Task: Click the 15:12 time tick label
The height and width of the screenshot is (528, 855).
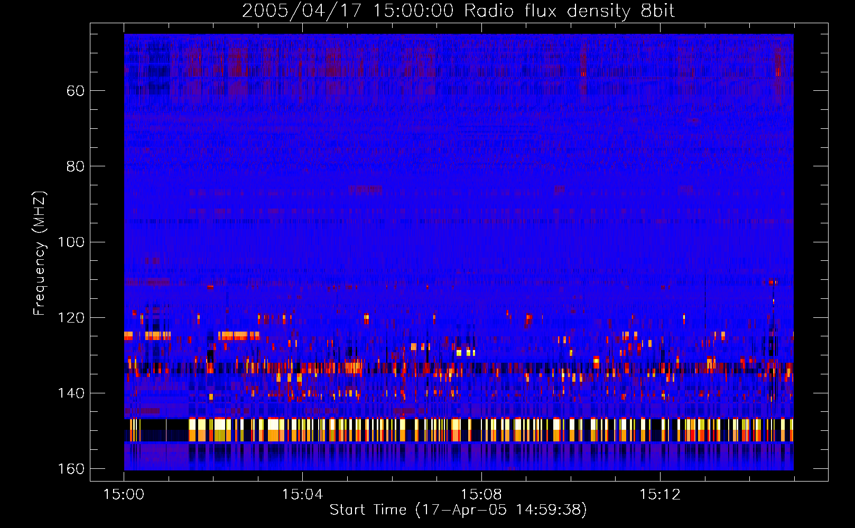Action: [659, 495]
